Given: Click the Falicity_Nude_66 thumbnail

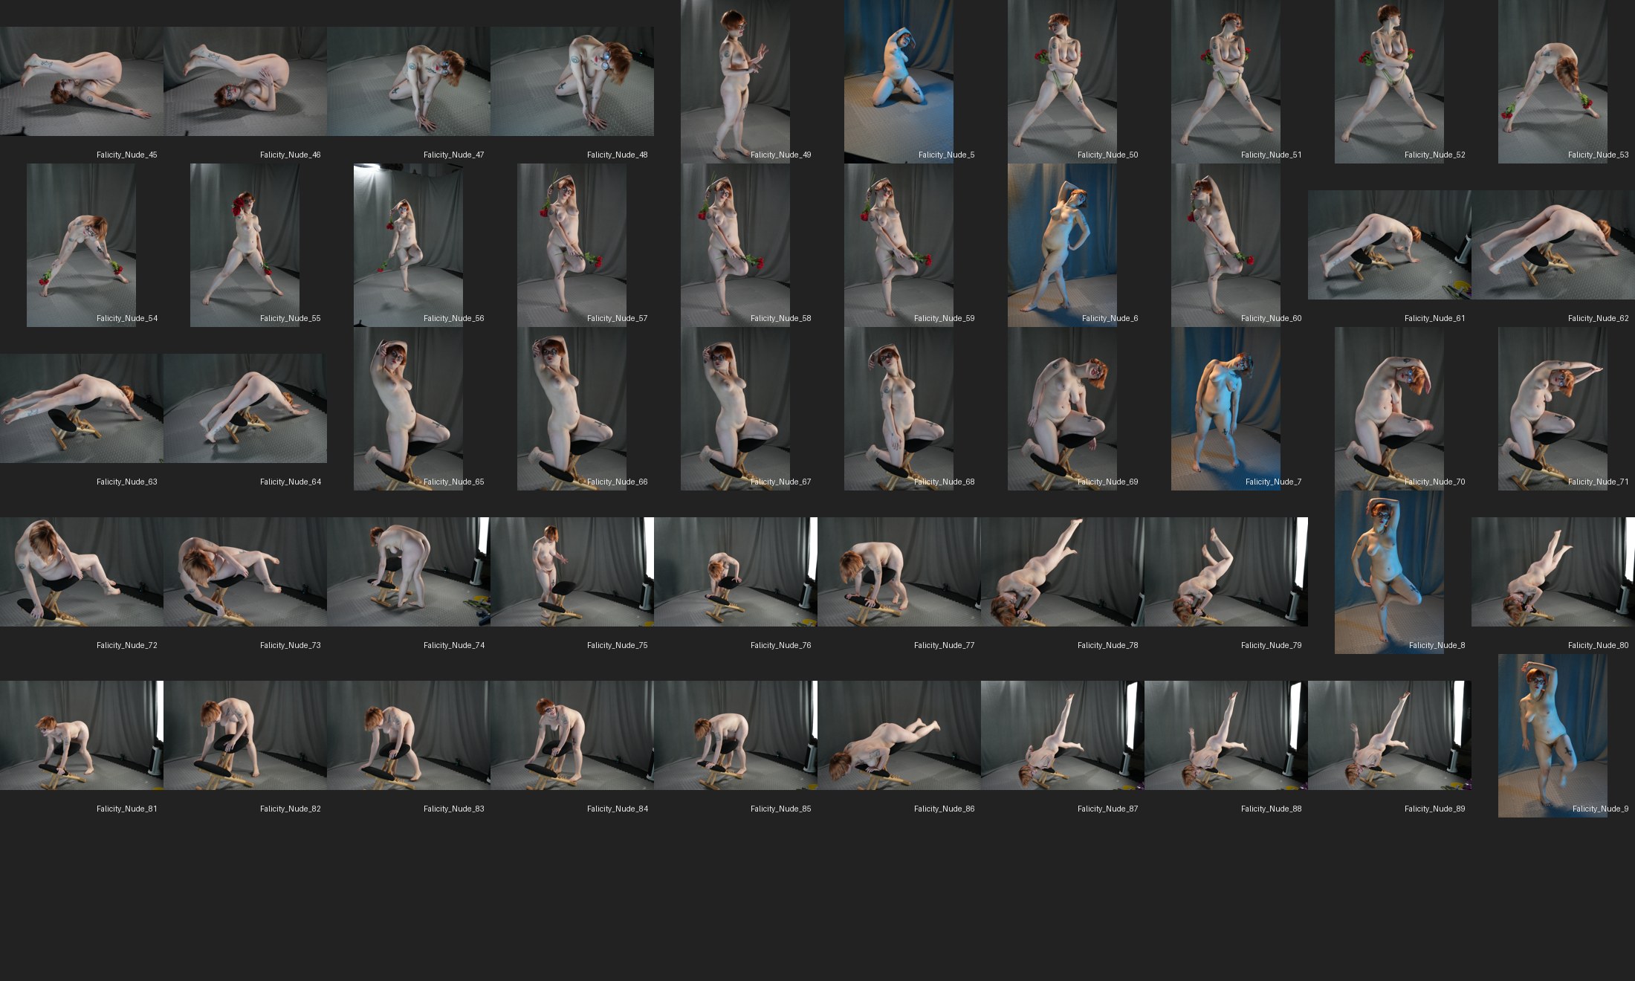Looking at the screenshot, I should pyautogui.click(x=572, y=409).
